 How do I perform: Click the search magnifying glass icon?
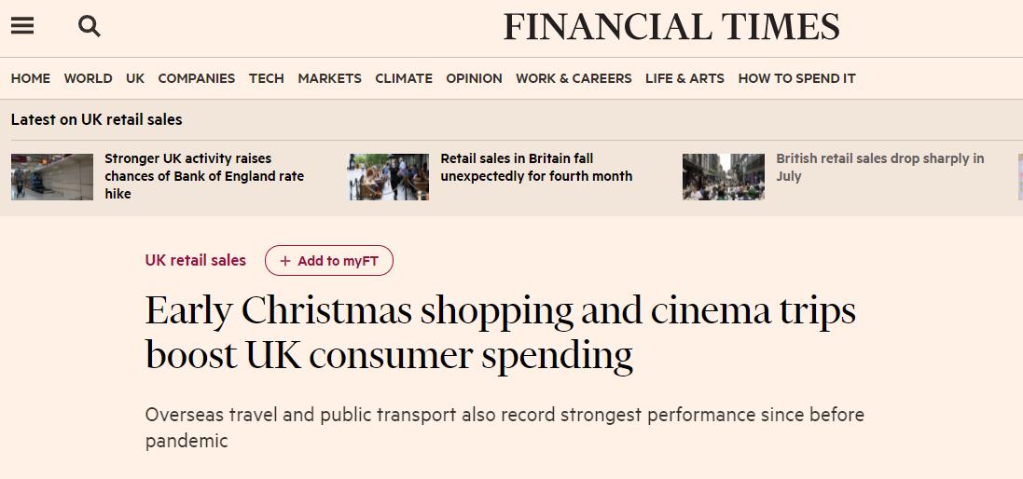(x=90, y=26)
